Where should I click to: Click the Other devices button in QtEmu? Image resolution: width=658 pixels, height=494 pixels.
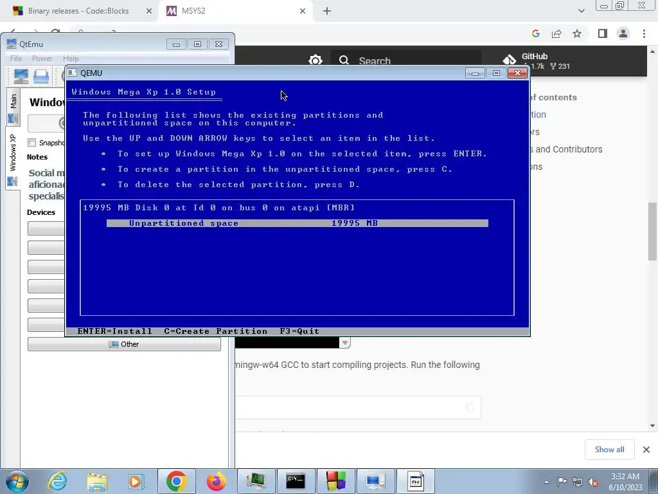124,344
